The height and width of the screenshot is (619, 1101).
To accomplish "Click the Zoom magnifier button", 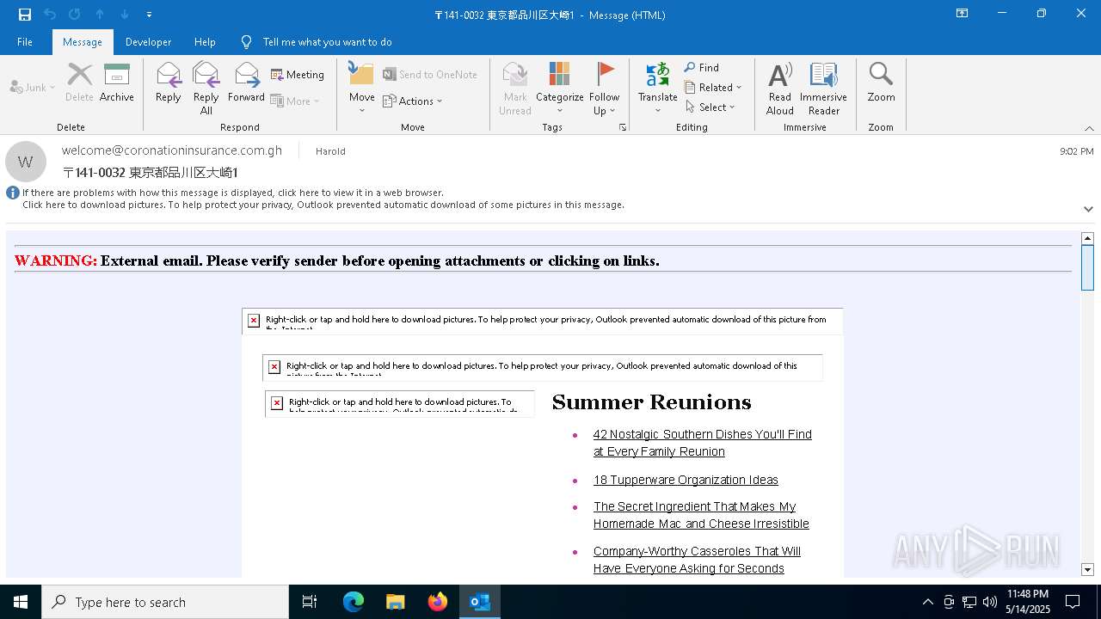I will pyautogui.click(x=881, y=83).
